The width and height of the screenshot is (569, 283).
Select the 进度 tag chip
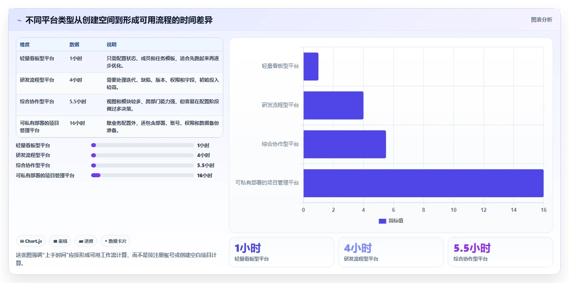pos(86,241)
